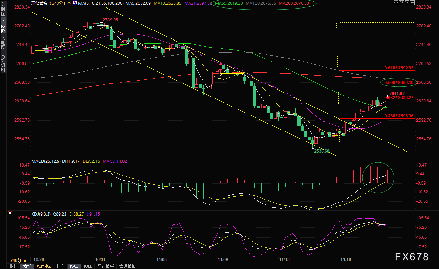Screen dimensions: 439x269
Task: Click the red alert icon beside KDJ panel
Action: pyautogui.click(x=10, y=214)
